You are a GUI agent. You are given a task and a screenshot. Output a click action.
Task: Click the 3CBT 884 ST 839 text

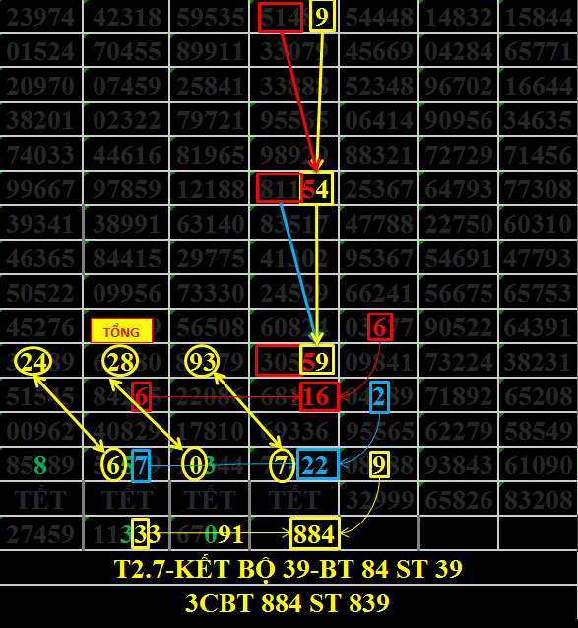tap(287, 602)
